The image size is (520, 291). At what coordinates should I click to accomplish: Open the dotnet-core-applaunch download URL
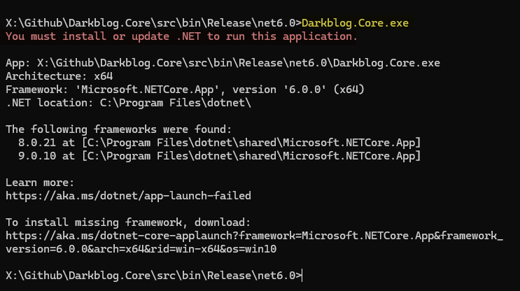coord(253,236)
